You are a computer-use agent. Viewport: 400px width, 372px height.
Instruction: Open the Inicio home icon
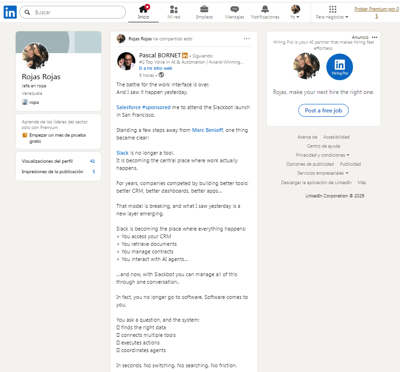pyautogui.click(x=143, y=9)
